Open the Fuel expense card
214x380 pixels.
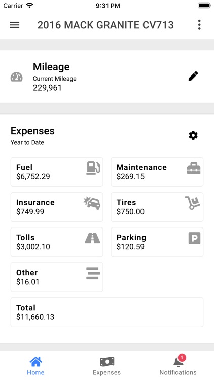tap(57, 172)
